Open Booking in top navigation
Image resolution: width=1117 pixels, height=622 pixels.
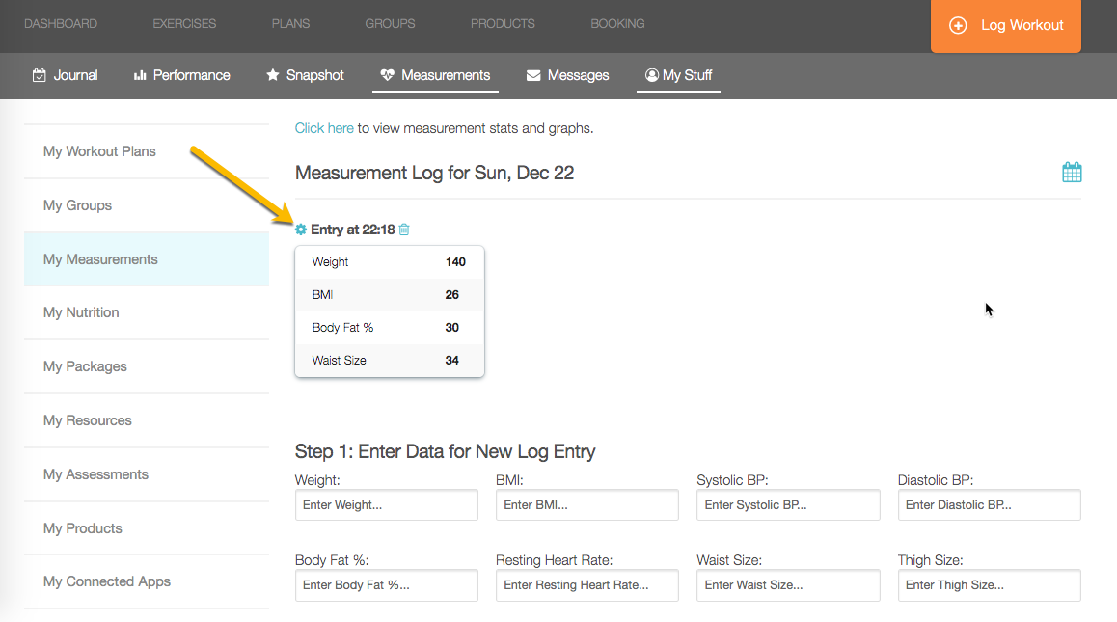click(617, 23)
